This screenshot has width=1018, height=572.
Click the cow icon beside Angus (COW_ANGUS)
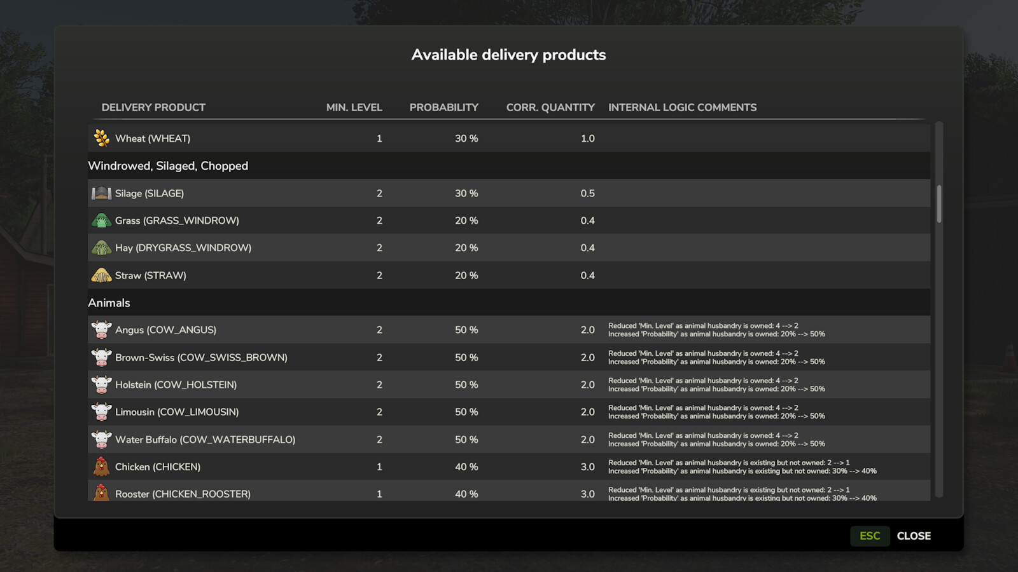click(102, 329)
